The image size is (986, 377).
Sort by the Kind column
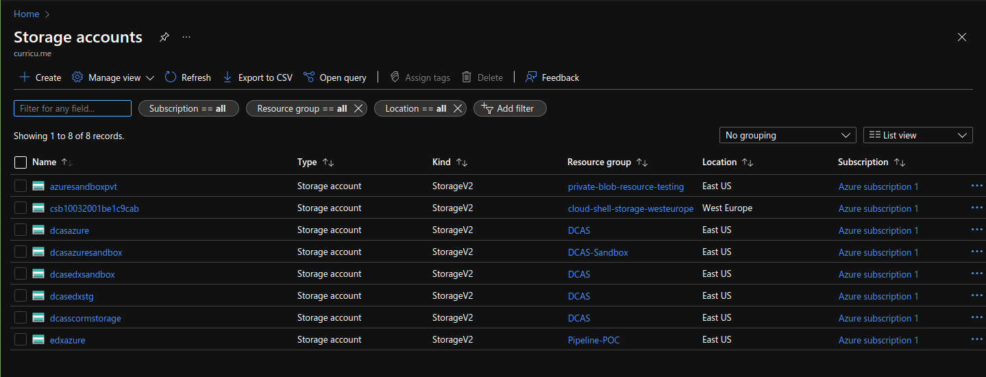(449, 162)
